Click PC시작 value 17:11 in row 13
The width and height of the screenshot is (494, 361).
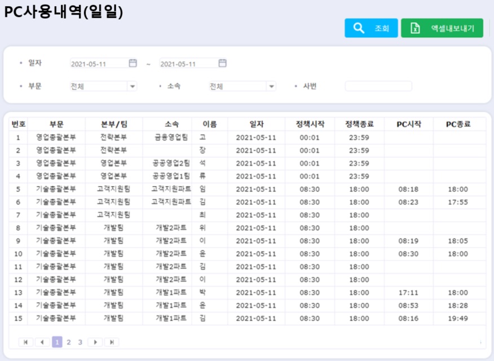tap(409, 293)
